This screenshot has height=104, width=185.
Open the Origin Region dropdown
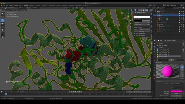tap(144, 27)
